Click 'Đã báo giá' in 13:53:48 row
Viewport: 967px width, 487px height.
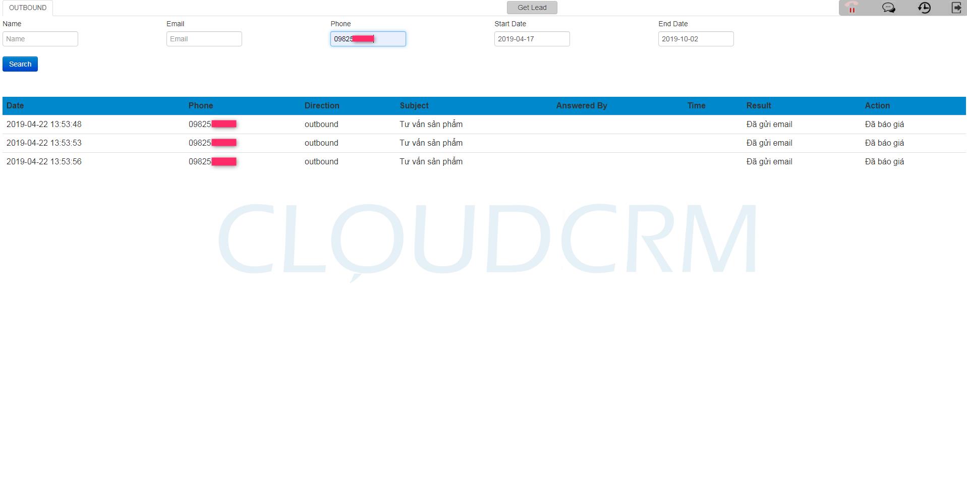coord(884,124)
